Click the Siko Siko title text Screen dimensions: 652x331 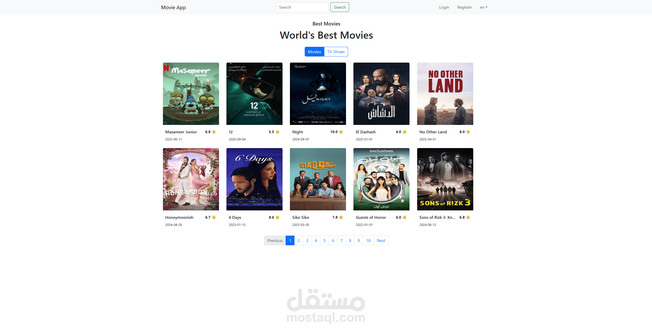coord(301,217)
